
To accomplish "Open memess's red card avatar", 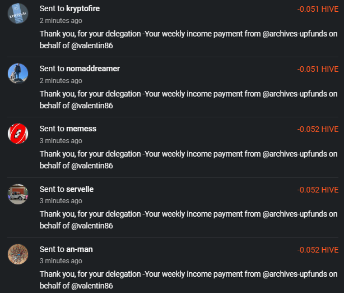I will 18,134.
